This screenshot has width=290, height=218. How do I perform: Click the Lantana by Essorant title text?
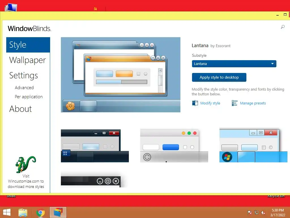(211, 46)
